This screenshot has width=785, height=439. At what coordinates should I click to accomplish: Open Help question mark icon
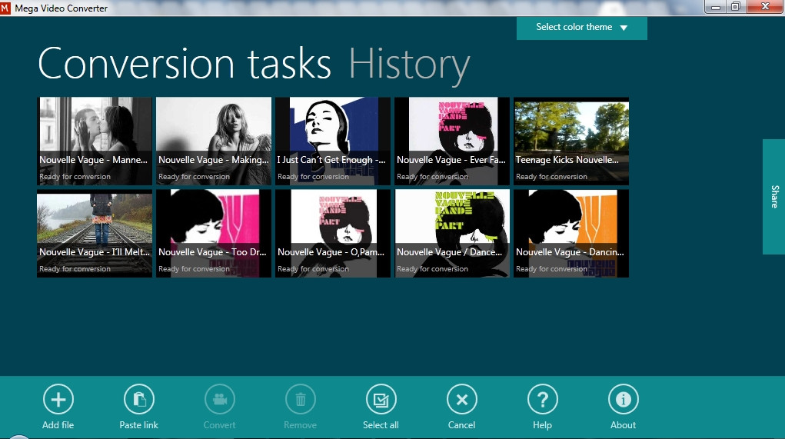(x=542, y=400)
